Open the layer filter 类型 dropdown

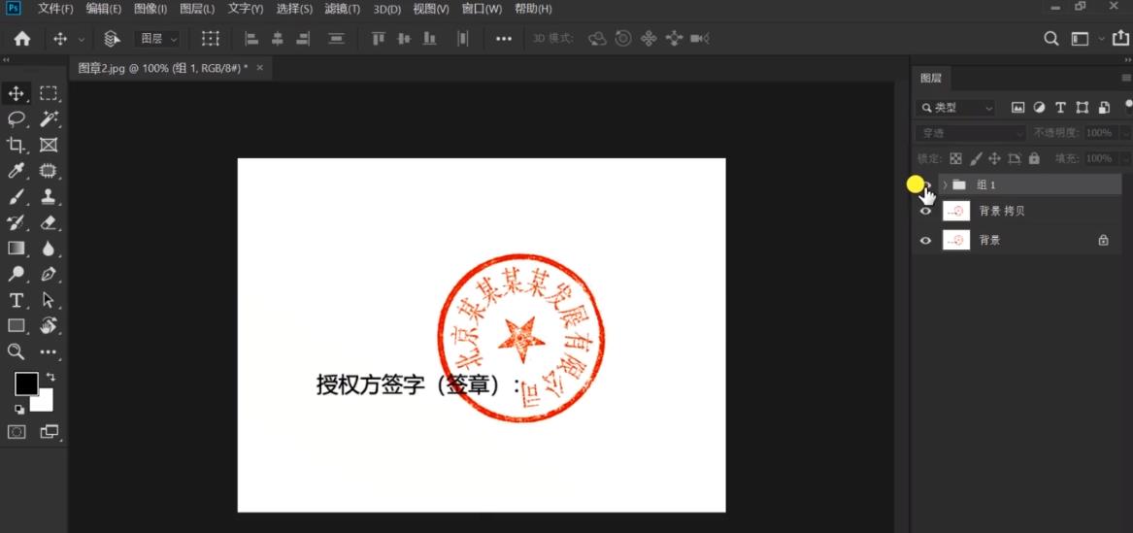click(x=955, y=108)
